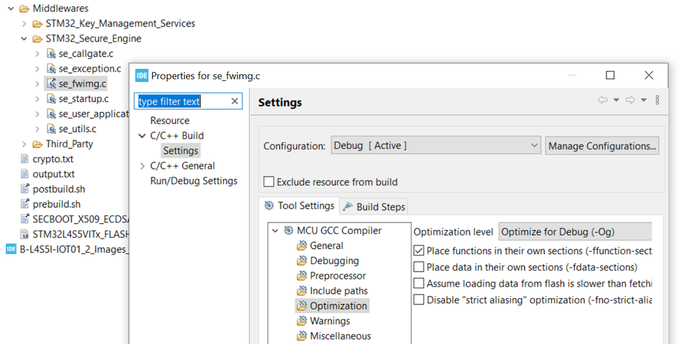The width and height of the screenshot is (694, 344).
Task: Click STM32_Secure_Engine folder icon
Action: click(x=38, y=38)
